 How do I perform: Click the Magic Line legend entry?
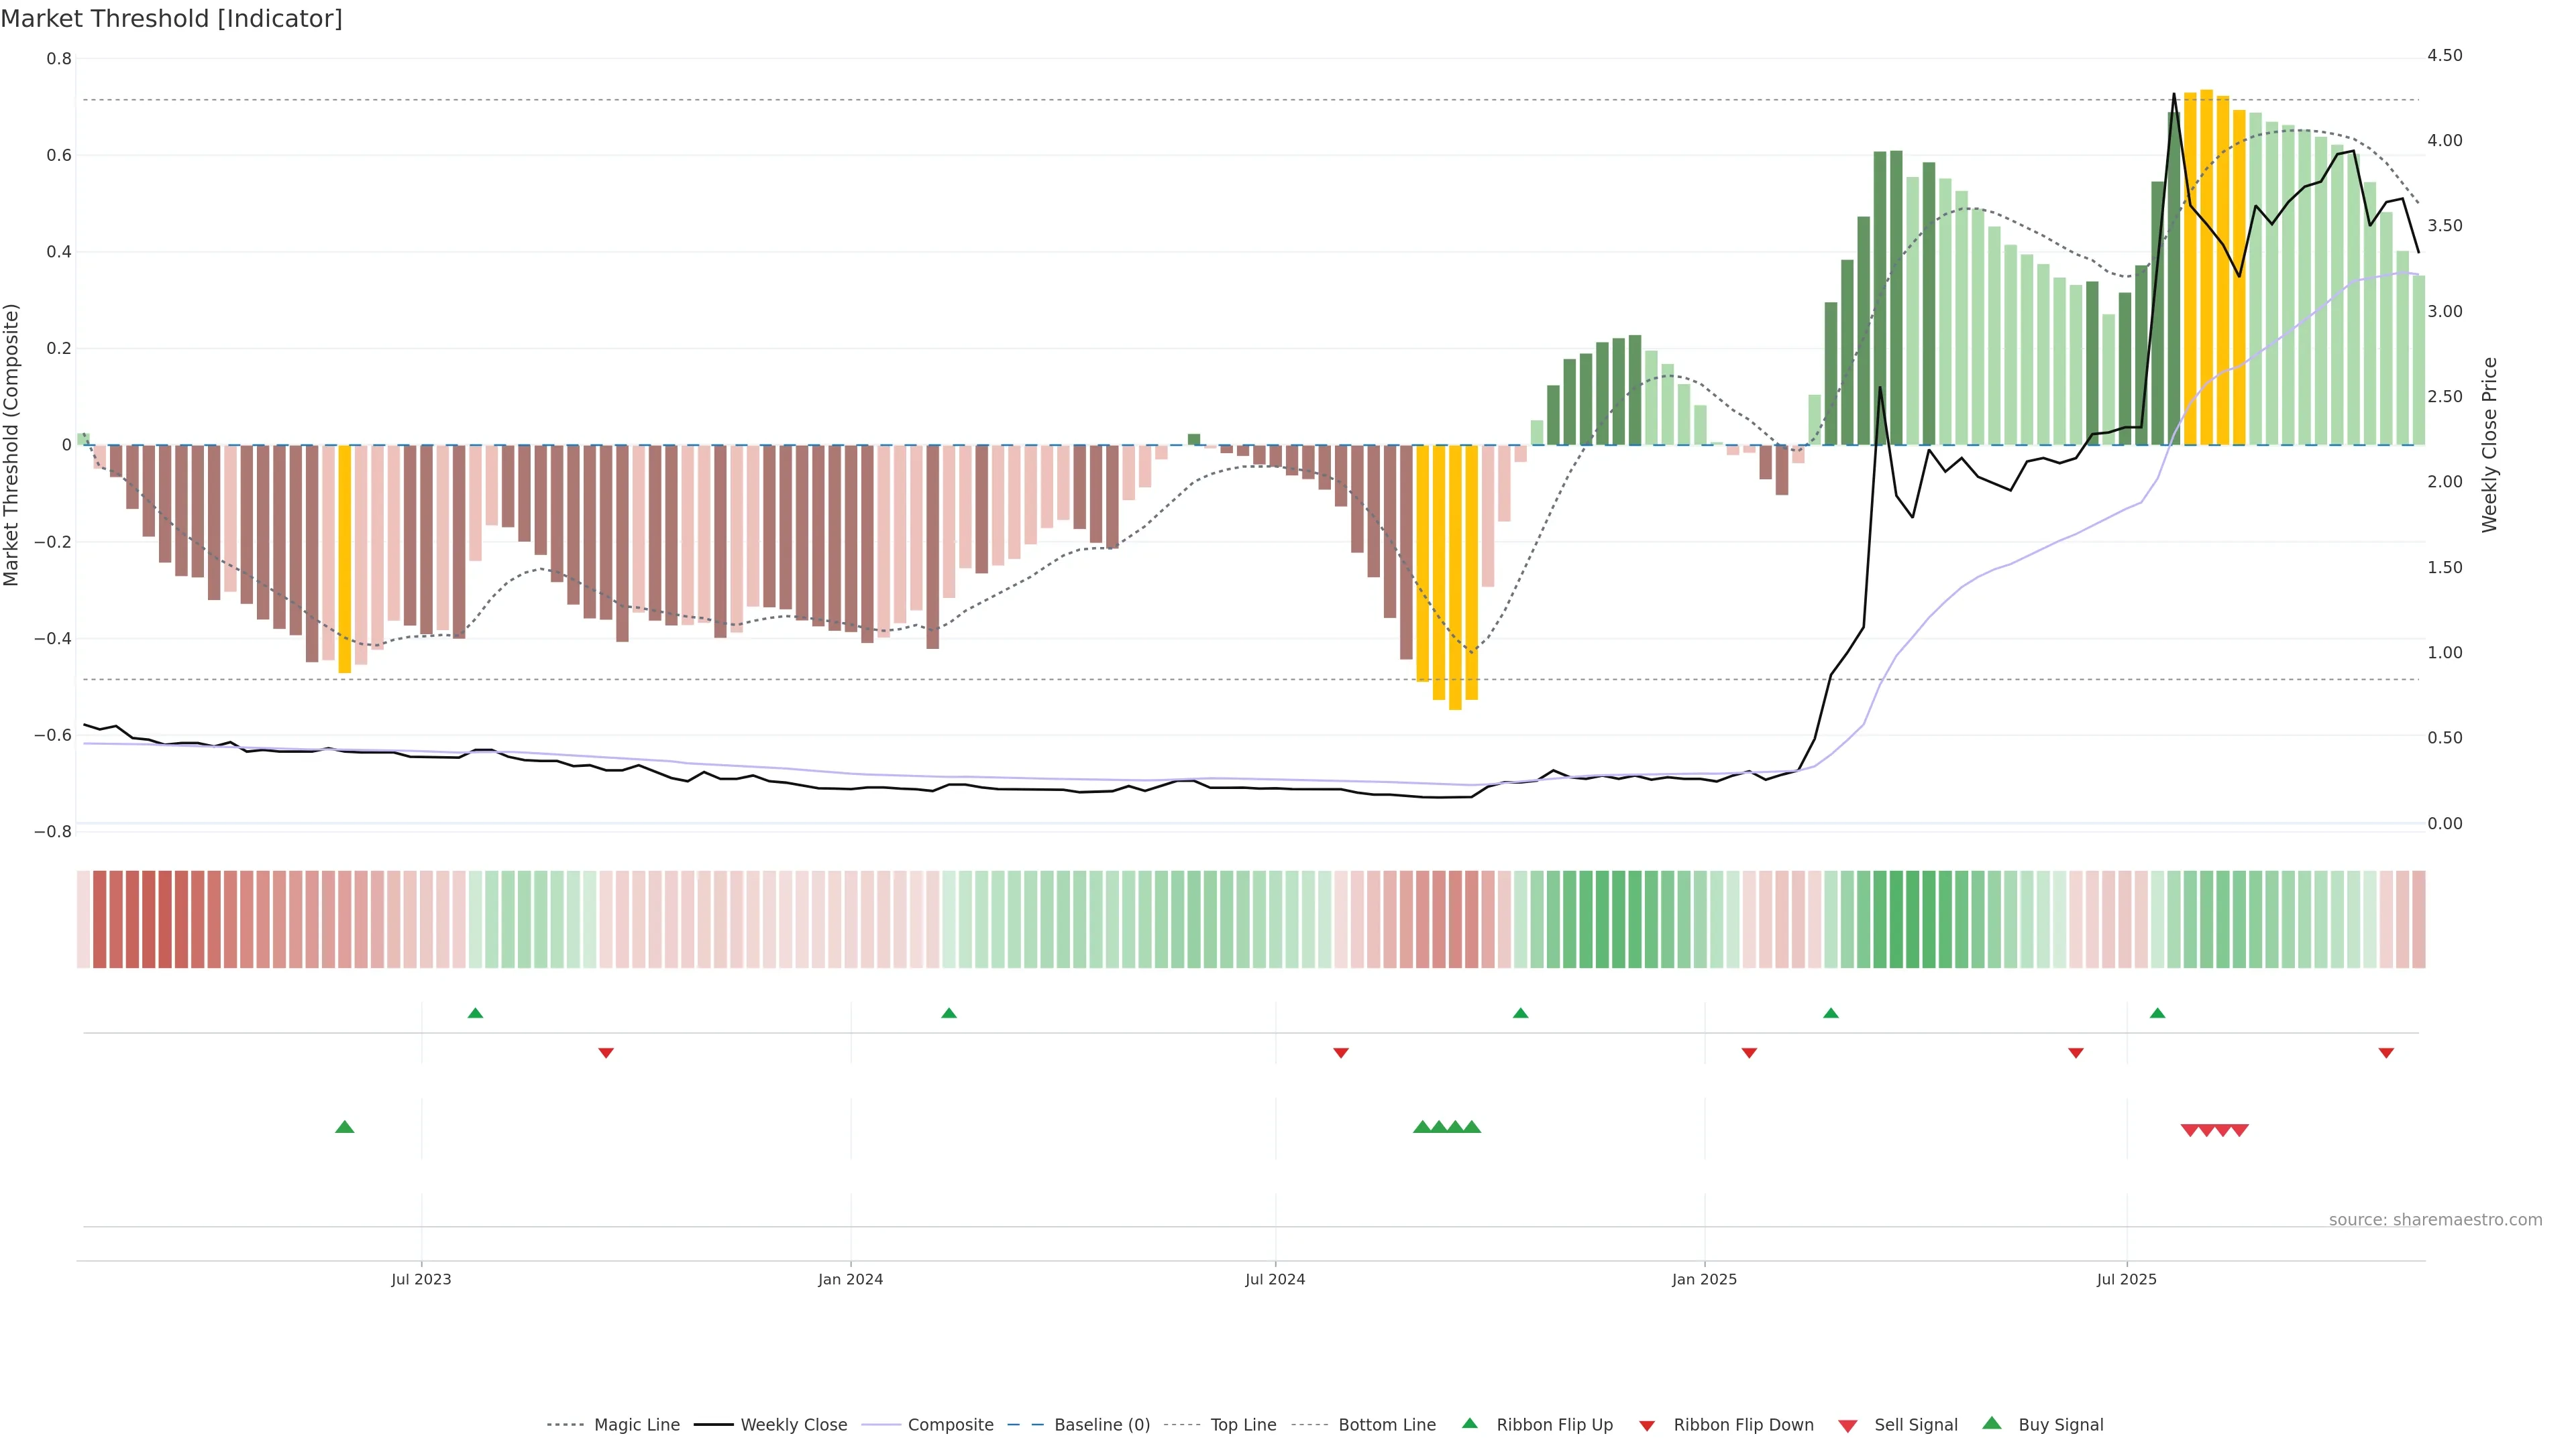pos(636,1425)
